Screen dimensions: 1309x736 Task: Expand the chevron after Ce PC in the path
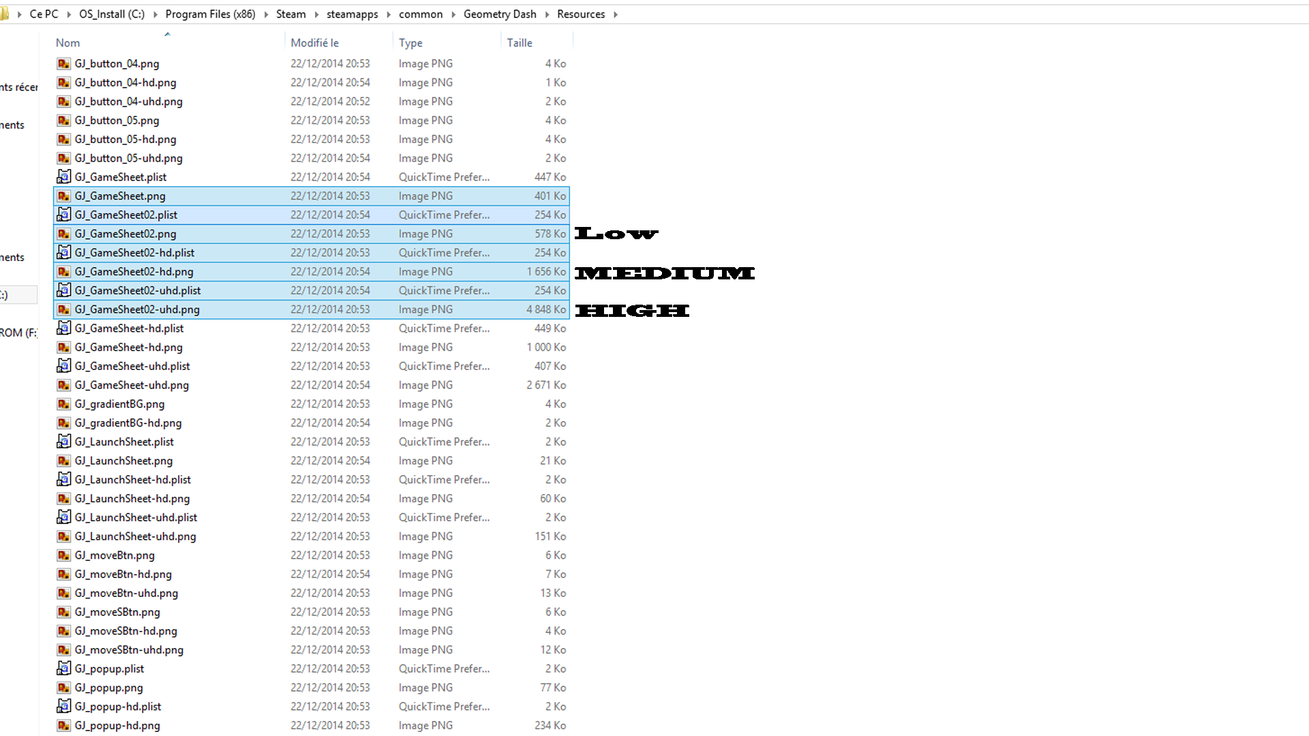(69, 14)
